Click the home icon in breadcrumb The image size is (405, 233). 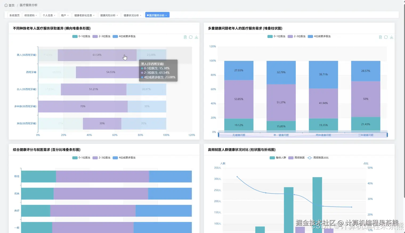pos(6,5)
